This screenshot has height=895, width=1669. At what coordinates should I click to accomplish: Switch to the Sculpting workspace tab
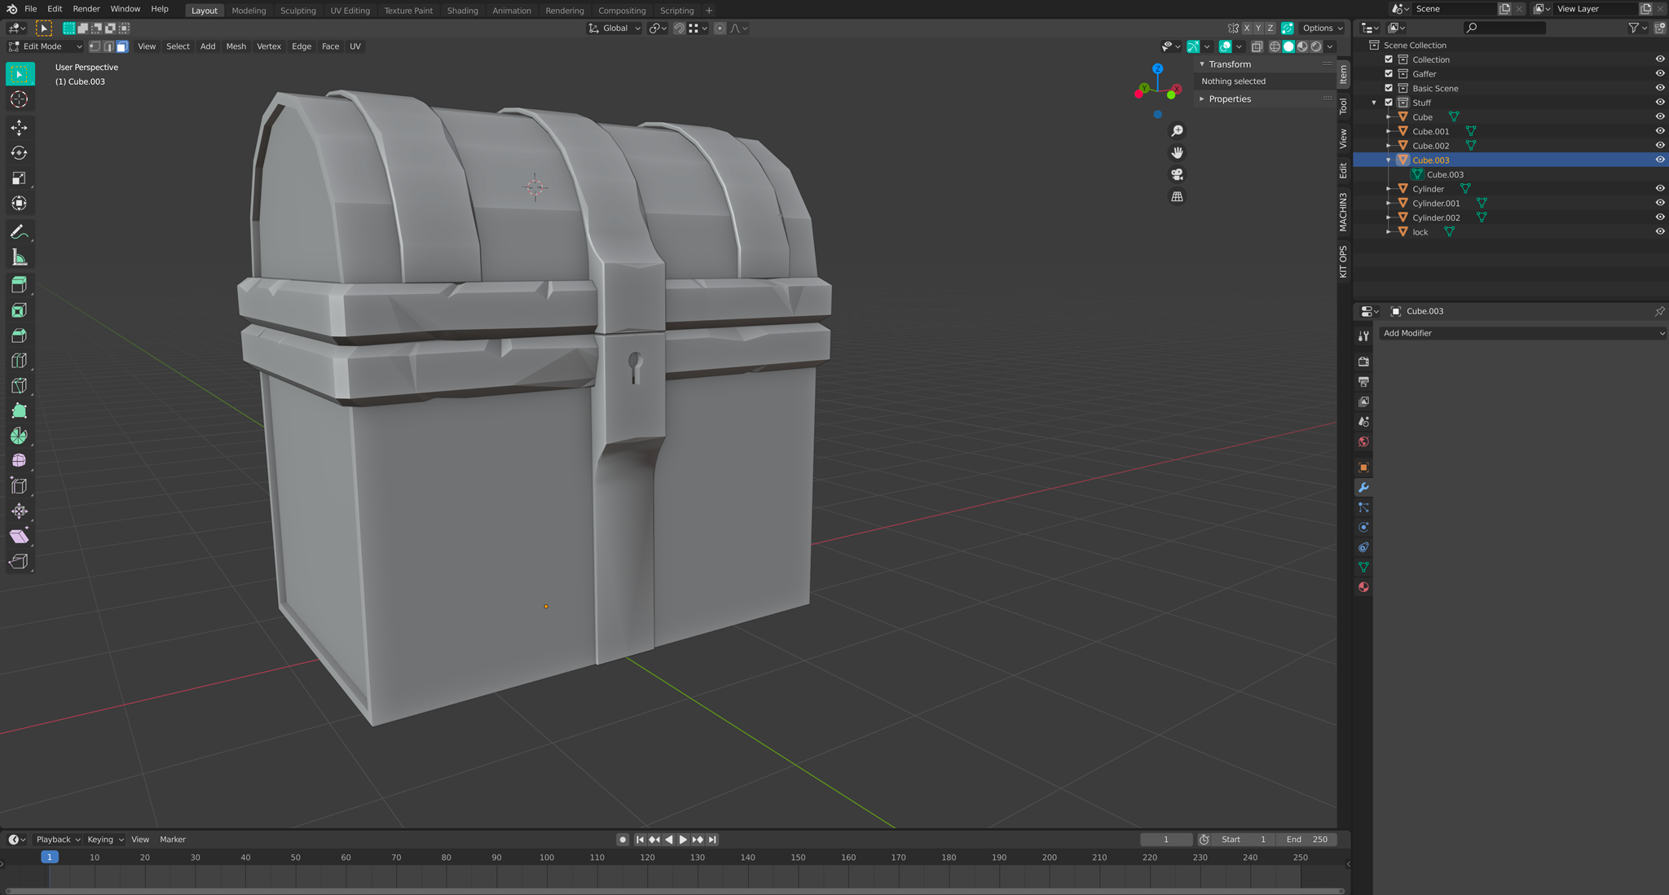(297, 11)
